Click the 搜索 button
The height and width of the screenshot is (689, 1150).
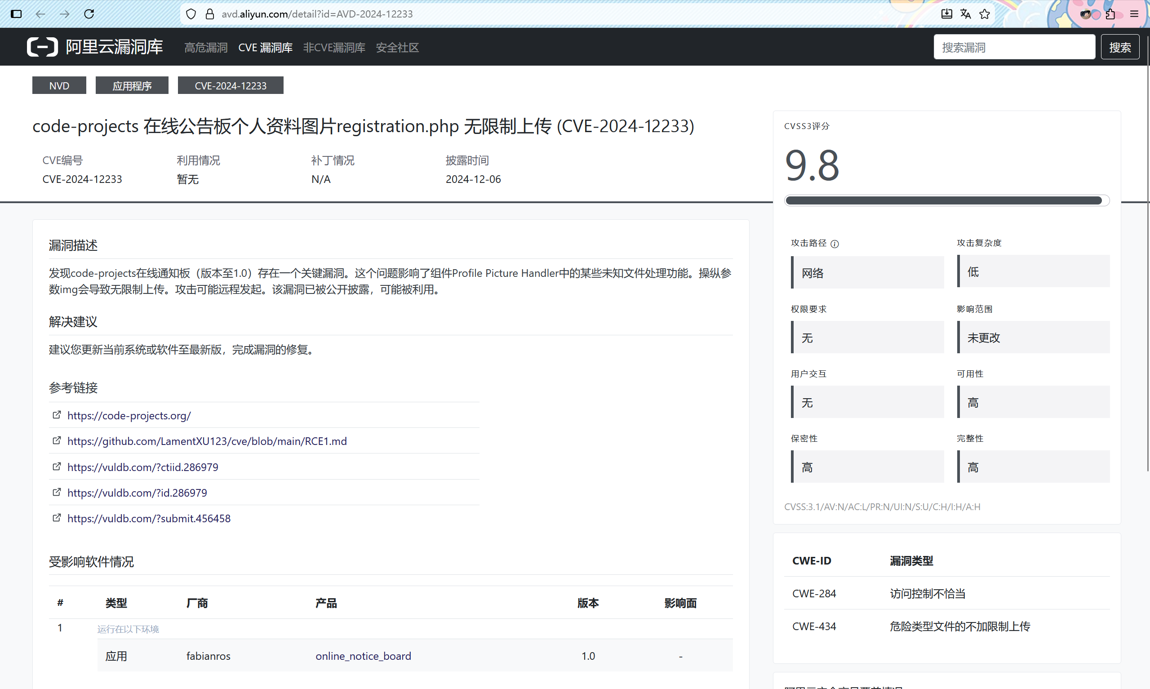(x=1119, y=47)
